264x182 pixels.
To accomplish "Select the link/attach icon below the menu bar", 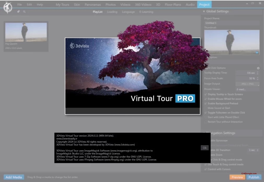I will point(18,12).
